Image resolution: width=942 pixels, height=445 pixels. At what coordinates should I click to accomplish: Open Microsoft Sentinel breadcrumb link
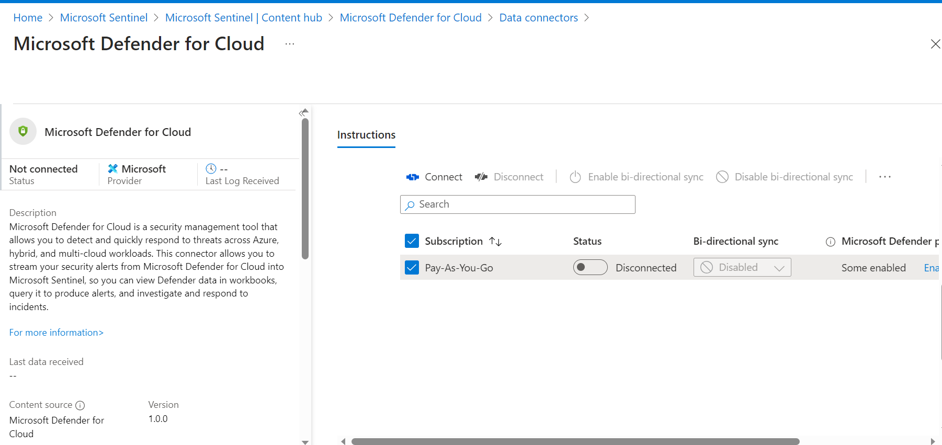pyautogui.click(x=104, y=18)
